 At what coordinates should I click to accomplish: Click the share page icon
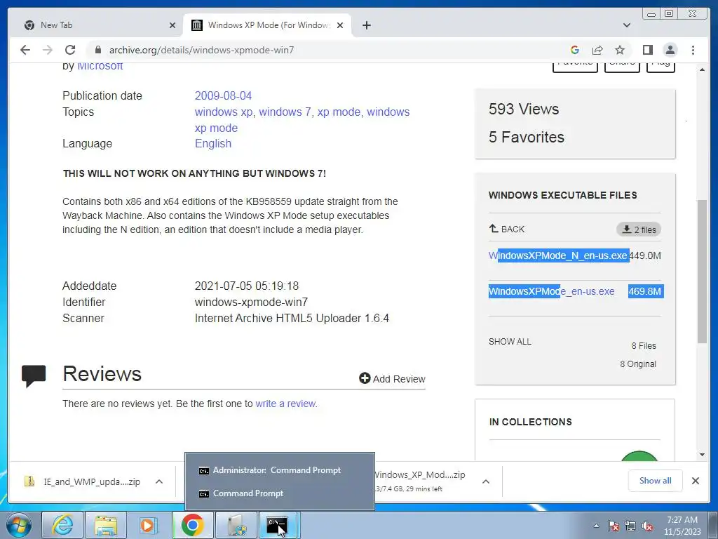point(597,50)
